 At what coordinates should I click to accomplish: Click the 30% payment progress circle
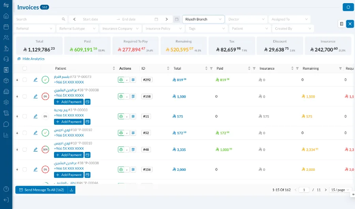[45, 150]
